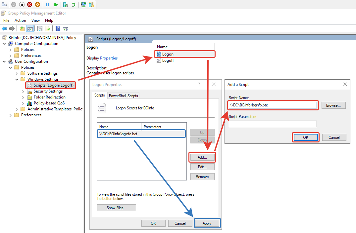
Task: Click the blue Back arrow in toolbar
Action: click(x=4, y=29)
